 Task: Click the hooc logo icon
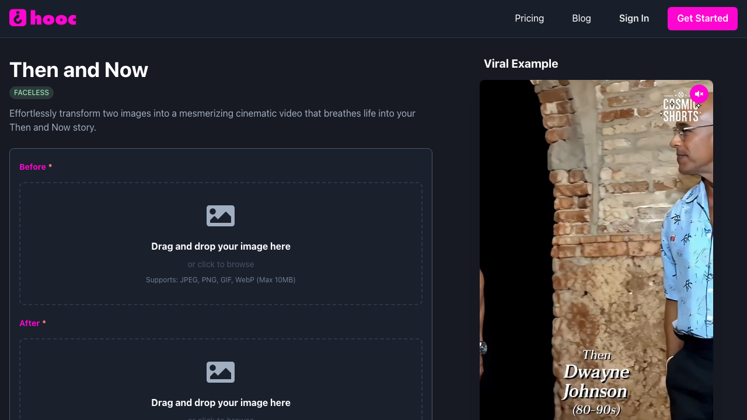point(18,18)
